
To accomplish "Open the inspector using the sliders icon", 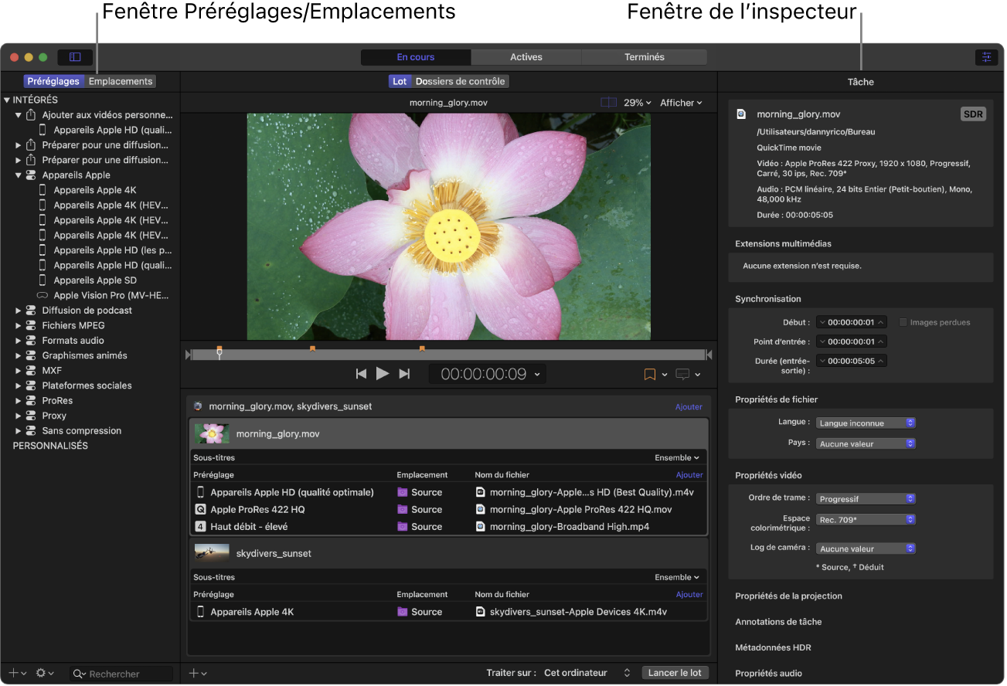I will pos(986,57).
